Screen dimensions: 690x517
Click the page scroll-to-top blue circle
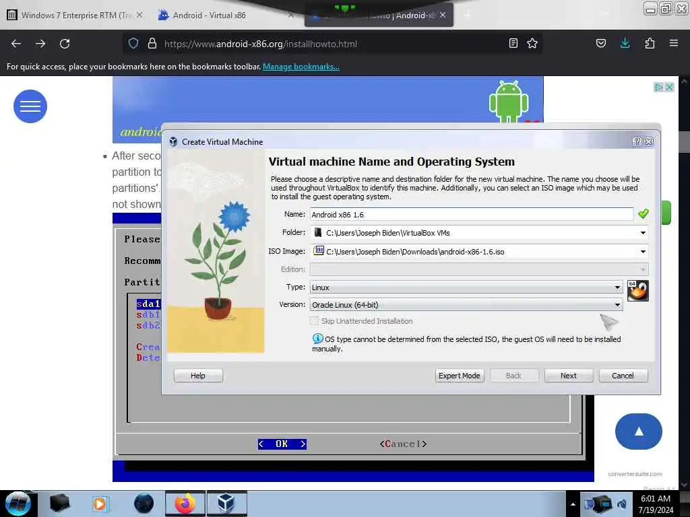[638, 432]
